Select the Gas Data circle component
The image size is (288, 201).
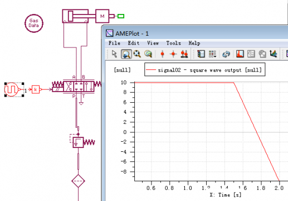point(34,23)
